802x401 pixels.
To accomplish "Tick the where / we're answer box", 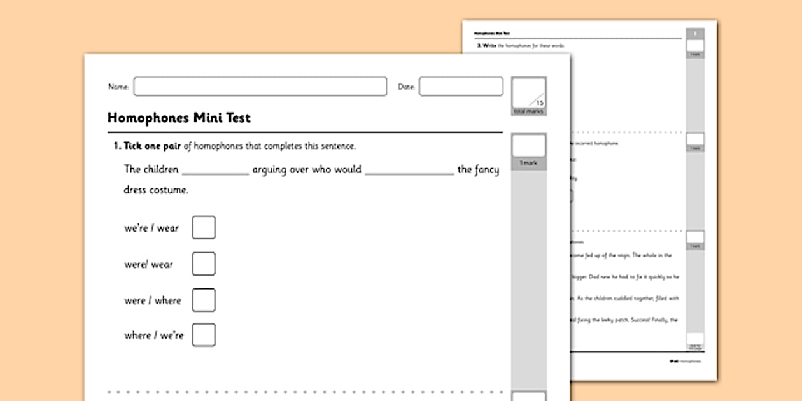I will click(204, 334).
